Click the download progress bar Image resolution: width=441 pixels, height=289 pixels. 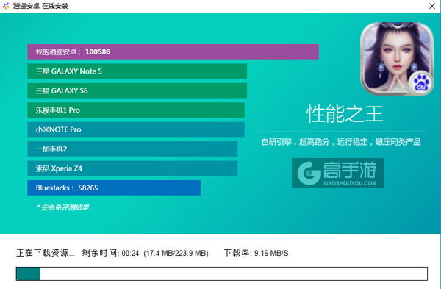click(x=222, y=274)
